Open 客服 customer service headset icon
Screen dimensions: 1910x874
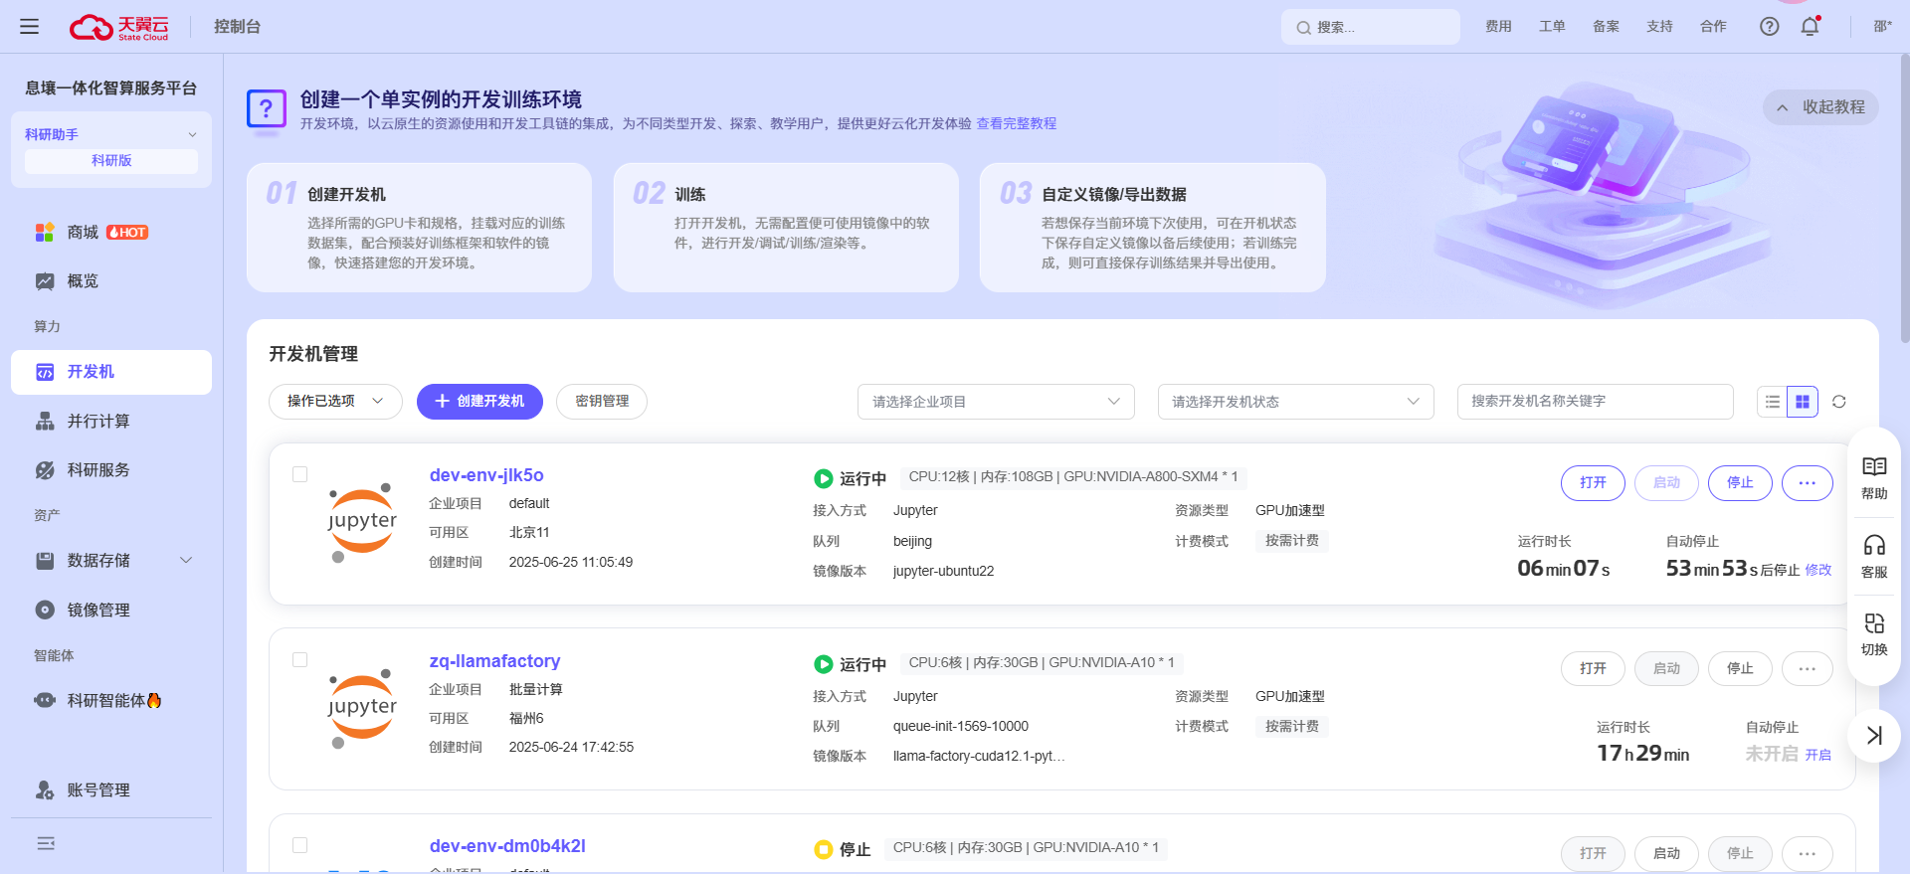pos(1874,557)
